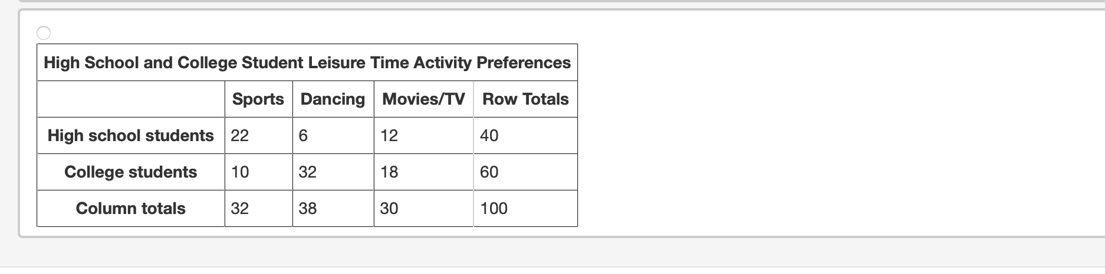Click the grand total cell showing 100
Screen dimensions: 1105x274
[494, 208]
